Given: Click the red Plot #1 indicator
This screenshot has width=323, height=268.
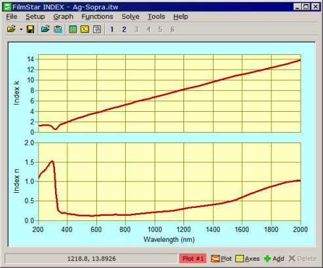Looking at the screenshot, I should 193,259.
